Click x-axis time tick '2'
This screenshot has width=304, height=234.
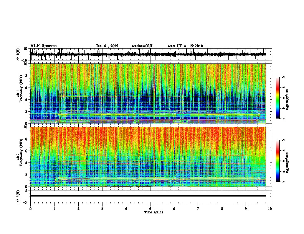pos(78,209)
